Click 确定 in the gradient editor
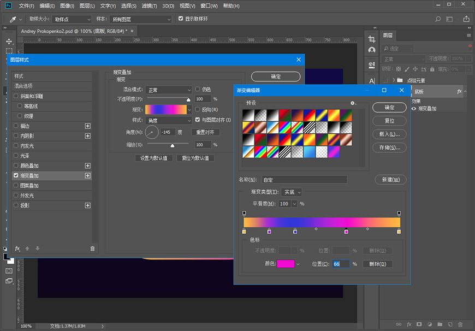475x331 pixels. coord(389,108)
